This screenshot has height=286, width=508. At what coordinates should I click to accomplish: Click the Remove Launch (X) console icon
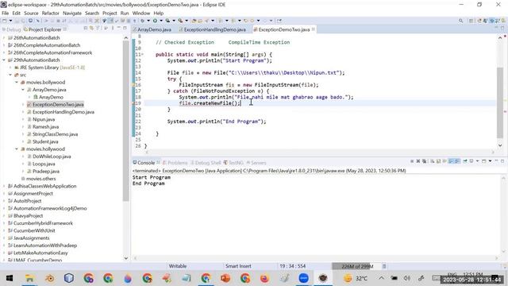(x=418, y=161)
